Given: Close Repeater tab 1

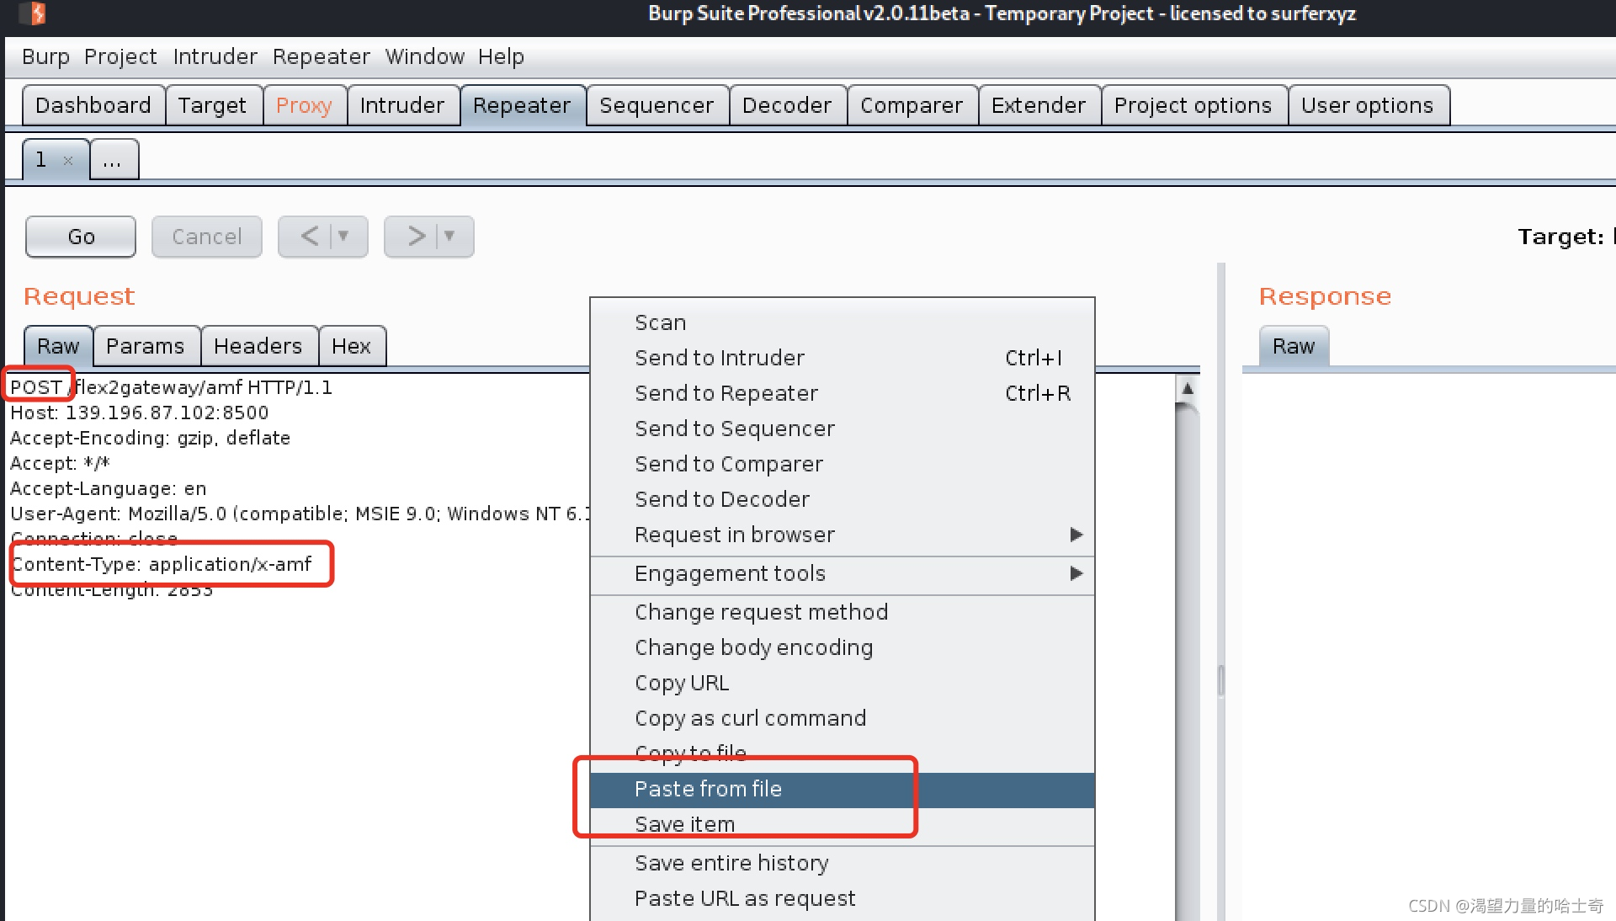Looking at the screenshot, I should pyautogui.click(x=68, y=160).
